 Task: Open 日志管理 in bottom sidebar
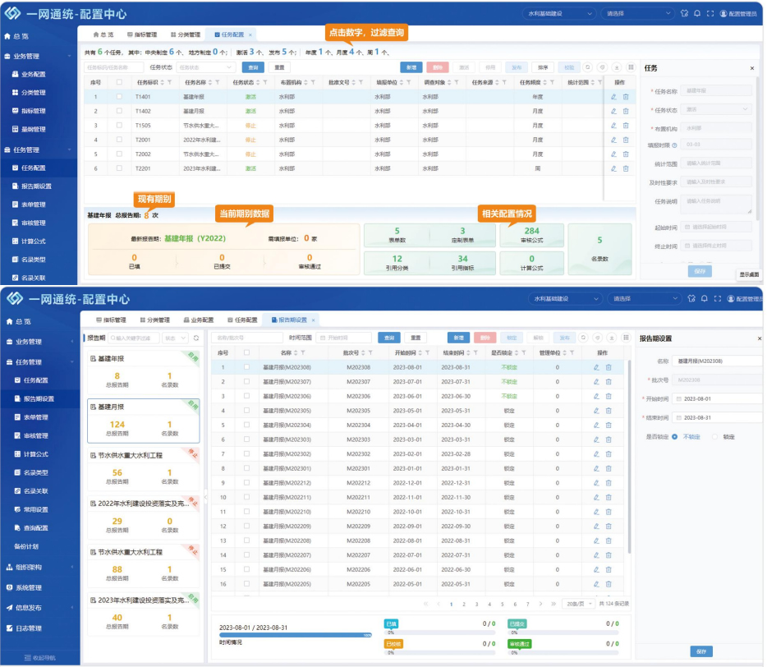coord(29,629)
